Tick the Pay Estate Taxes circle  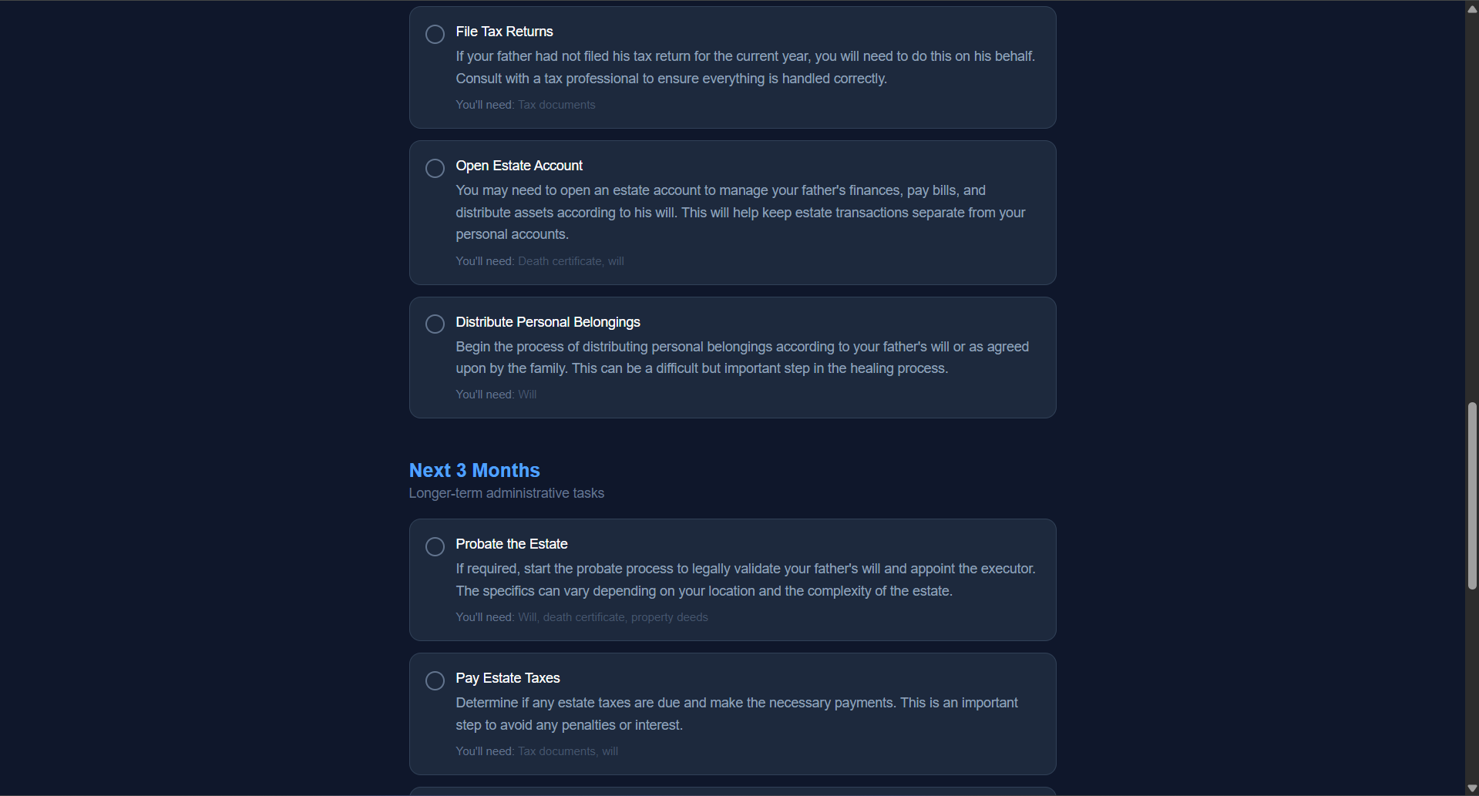(434, 680)
